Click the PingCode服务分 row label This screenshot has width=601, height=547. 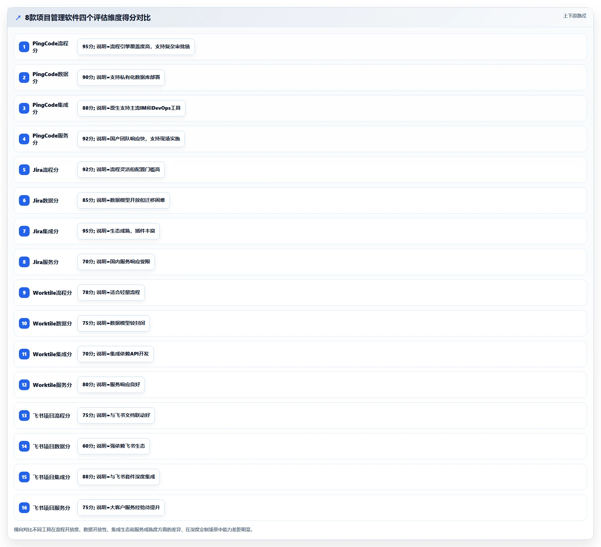(50, 139)
